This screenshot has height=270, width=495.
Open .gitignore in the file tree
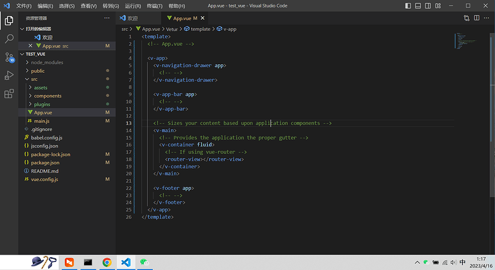tap(41, 129)
